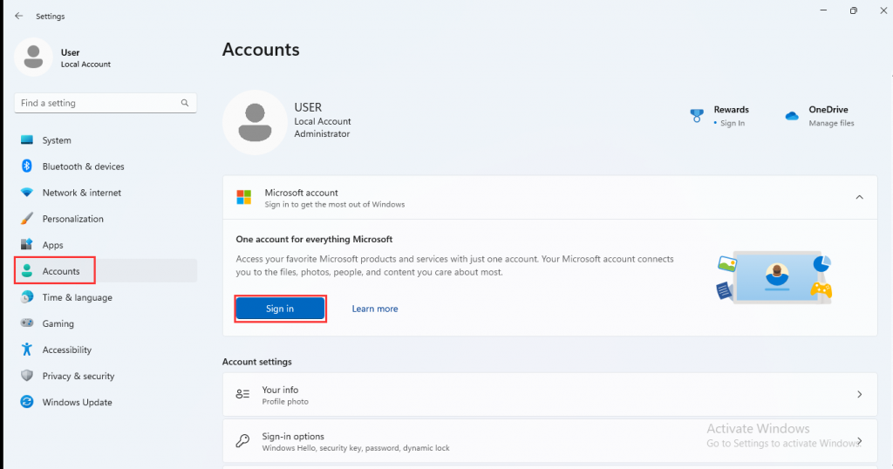This screenshot has height=469, width=893.
Task: Click the System monitor icon
Action: 27,140
